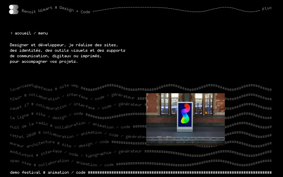
Task: Go to accueil in the breadcrumb
Action: pyautogui.click(x=23, y=33)
